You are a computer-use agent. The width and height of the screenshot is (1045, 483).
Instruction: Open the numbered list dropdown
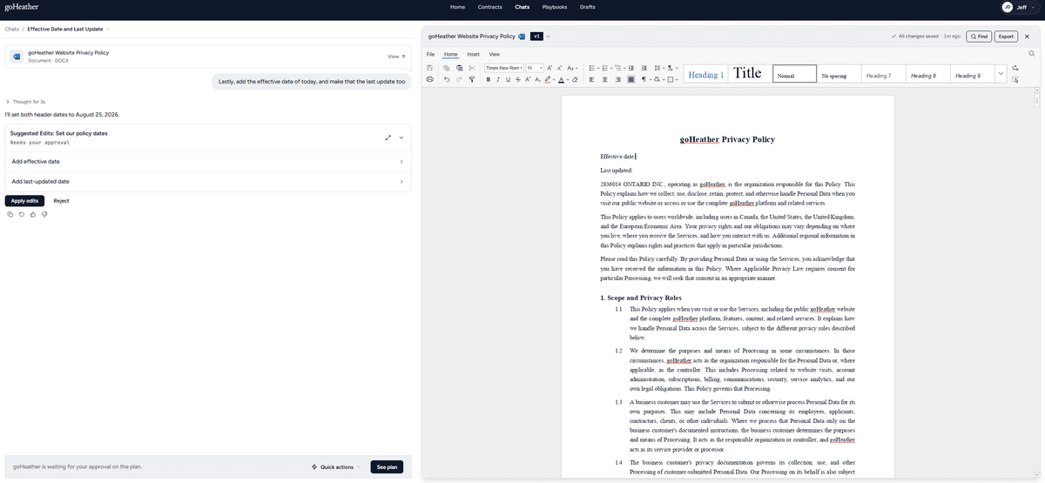[611, 68]
